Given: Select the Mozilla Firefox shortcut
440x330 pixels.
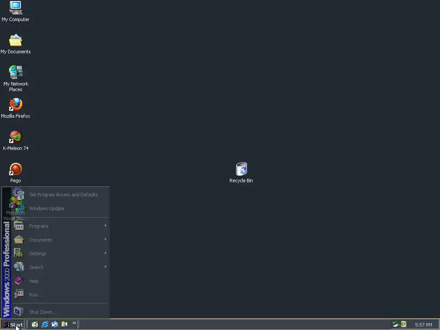Looking at the screenshot, I should coord(15,108).
